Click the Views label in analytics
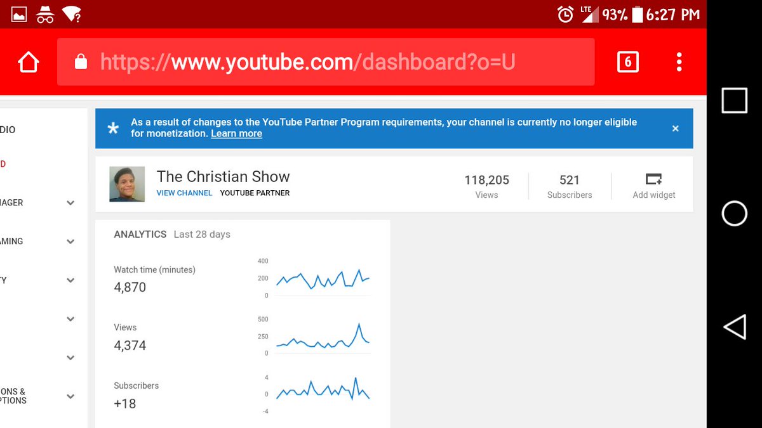The image size is (762, 428). pyautogui.click(x=125, y=327)
